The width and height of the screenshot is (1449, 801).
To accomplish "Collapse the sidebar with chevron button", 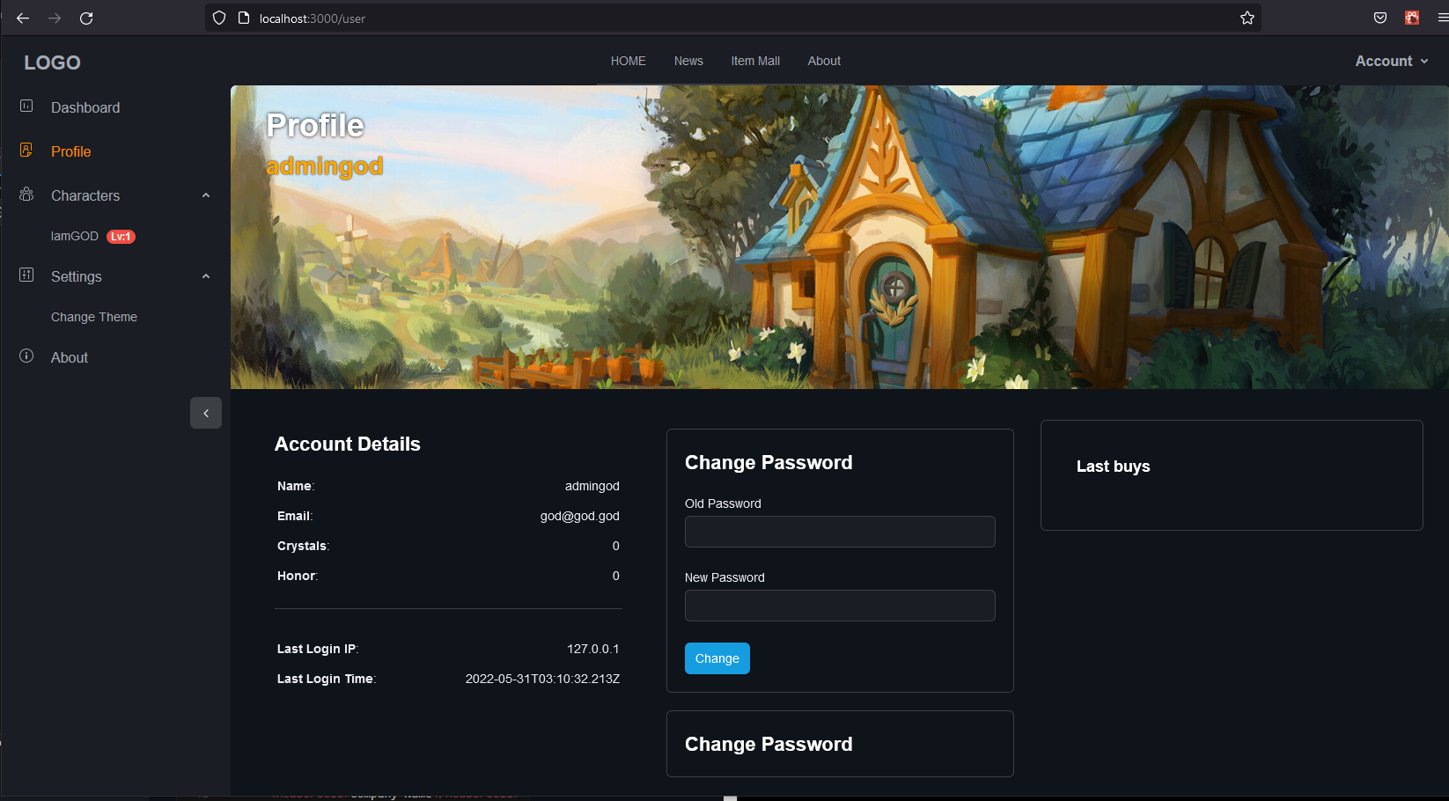I will pyautogui.click(x=206, y=413).
